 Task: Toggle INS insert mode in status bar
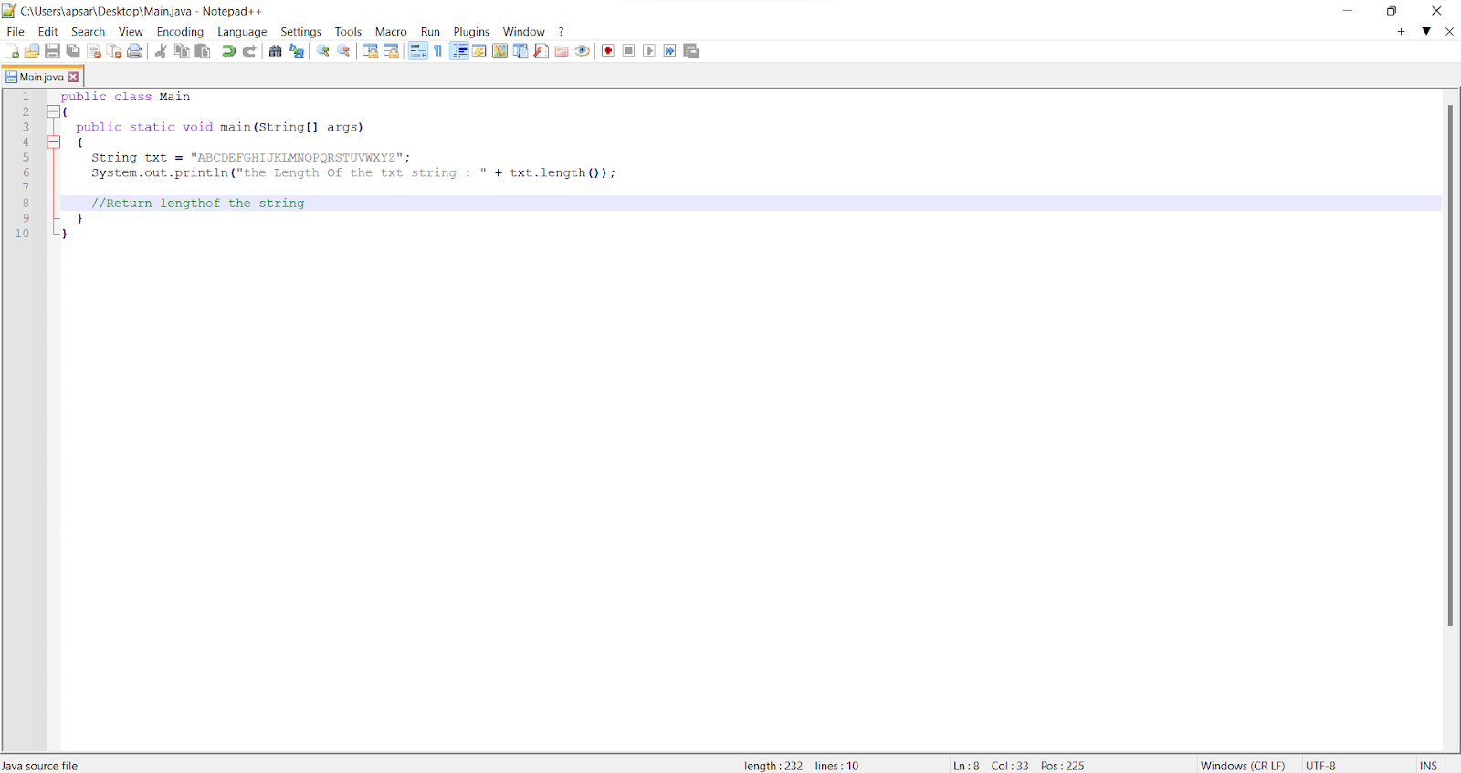point(1429,766)
